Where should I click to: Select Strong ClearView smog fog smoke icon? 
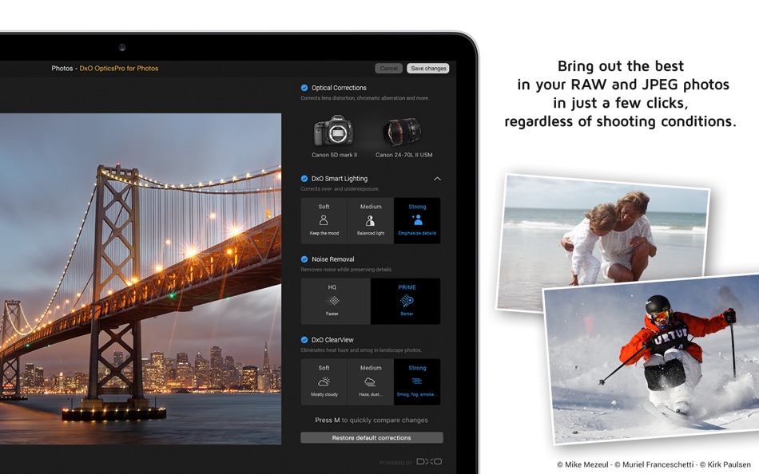(x=417, y=381)
